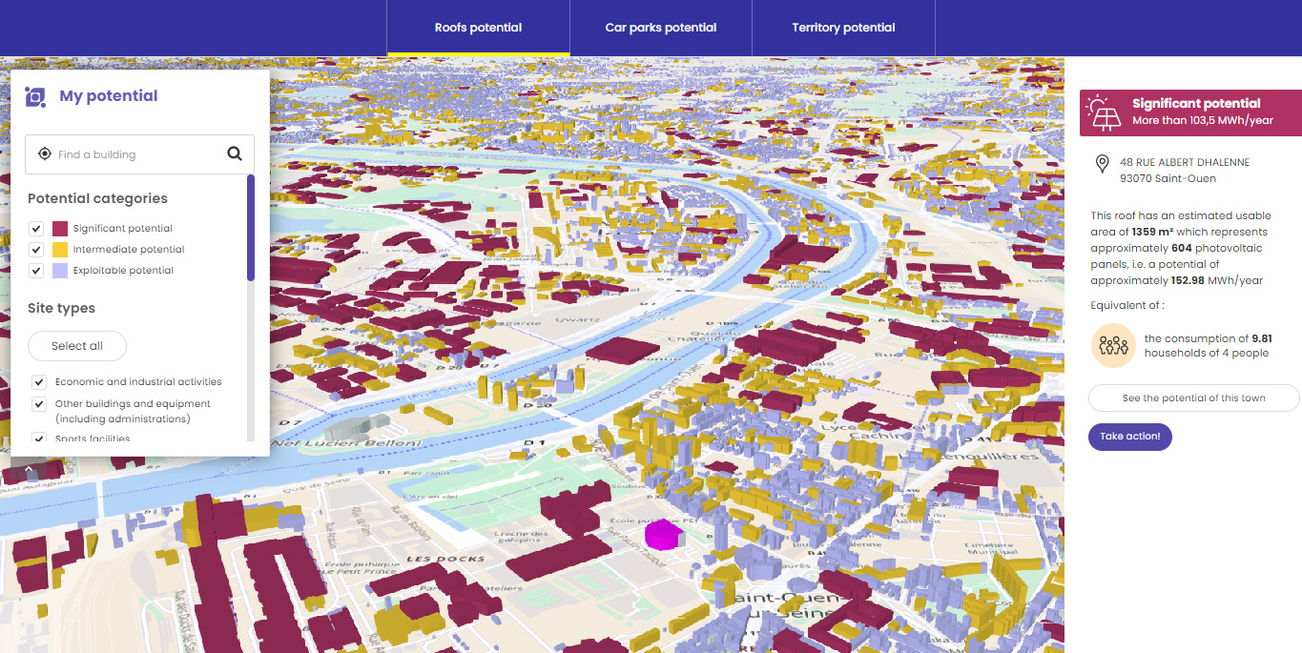
Task: Uncheck the Significant potential checkbox
Action: 36,229
